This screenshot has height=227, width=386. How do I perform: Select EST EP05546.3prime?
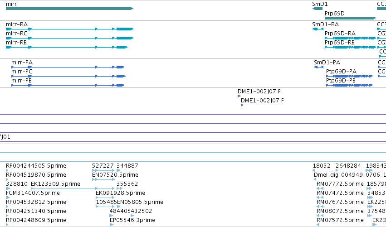pyautogui.click(x=112, y=225)
